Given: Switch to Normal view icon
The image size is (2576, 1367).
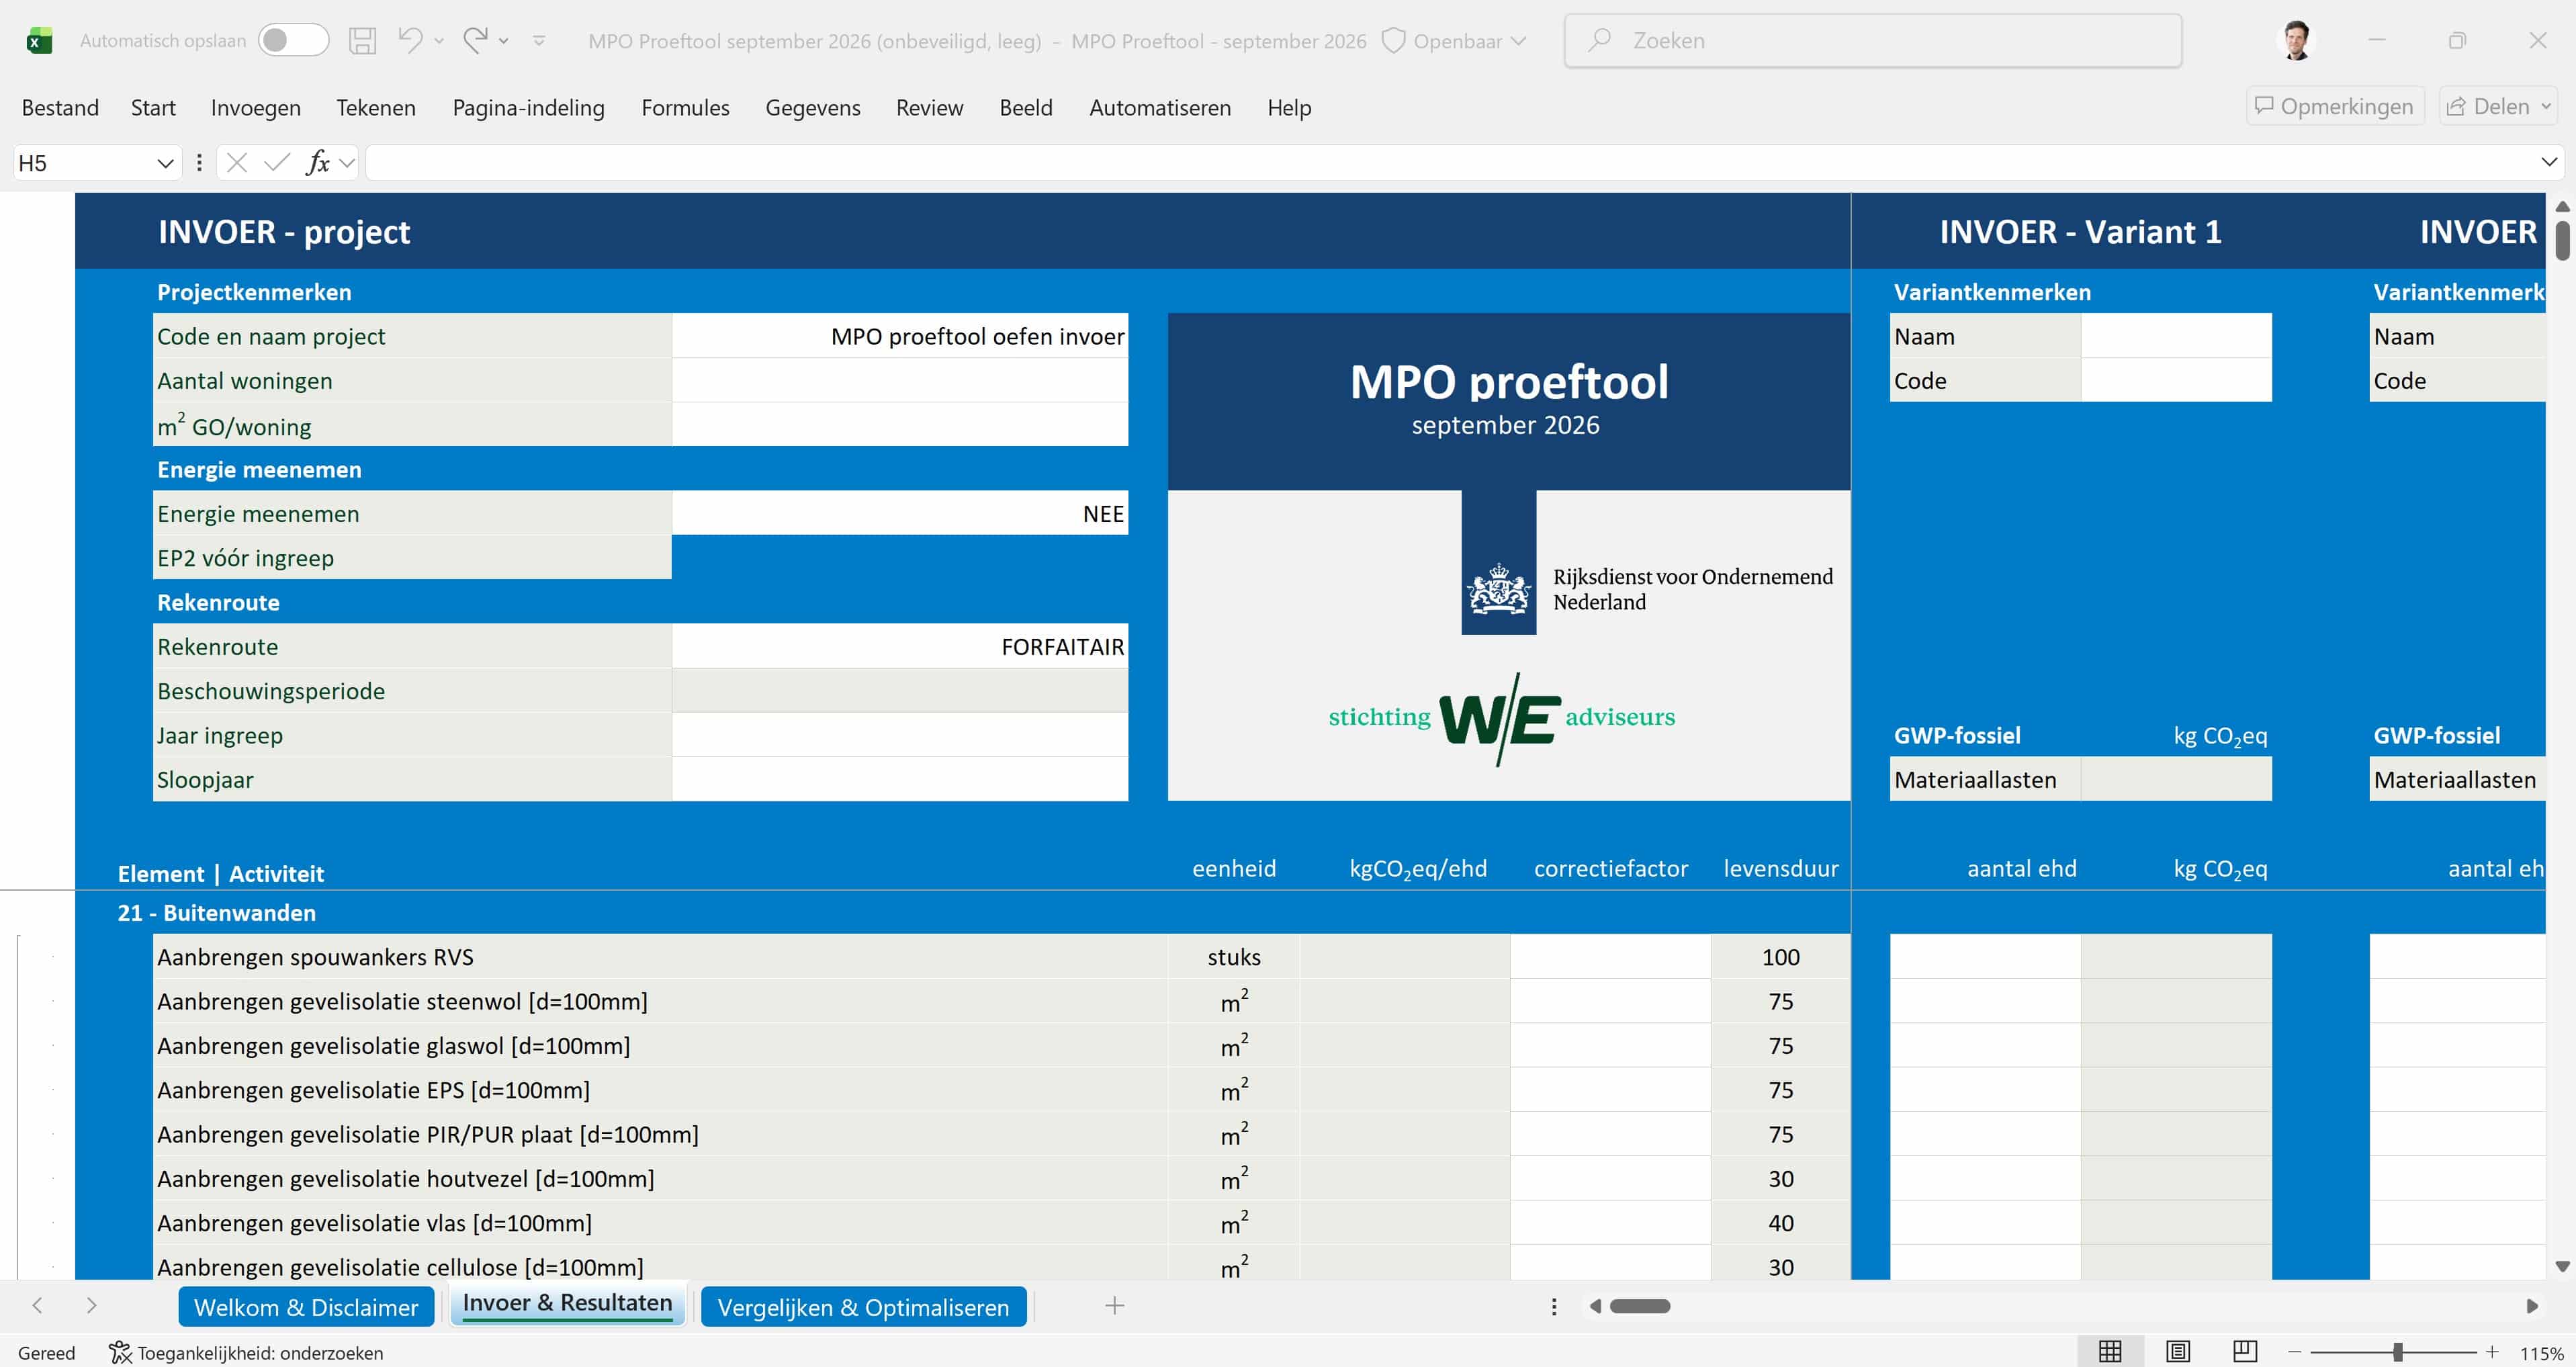Looking at the screenshot, I should point(2110,1351).
